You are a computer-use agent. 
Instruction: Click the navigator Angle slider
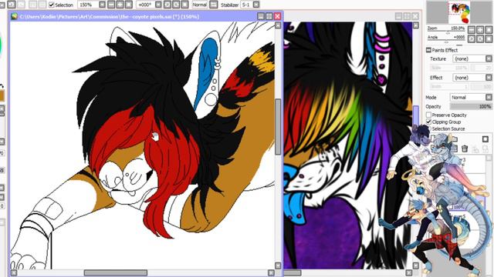[x=446, y=41]
